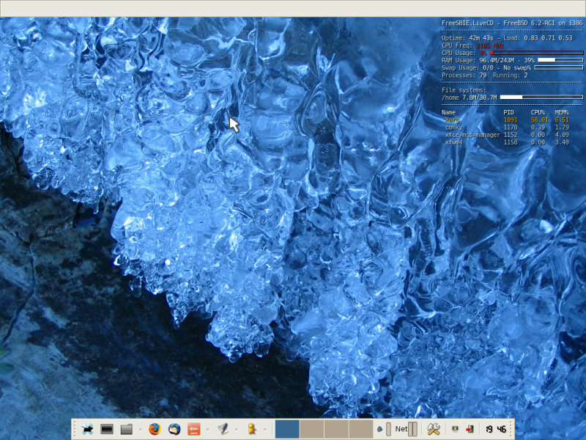Switch to the fourth workspace

click(361, 429)
